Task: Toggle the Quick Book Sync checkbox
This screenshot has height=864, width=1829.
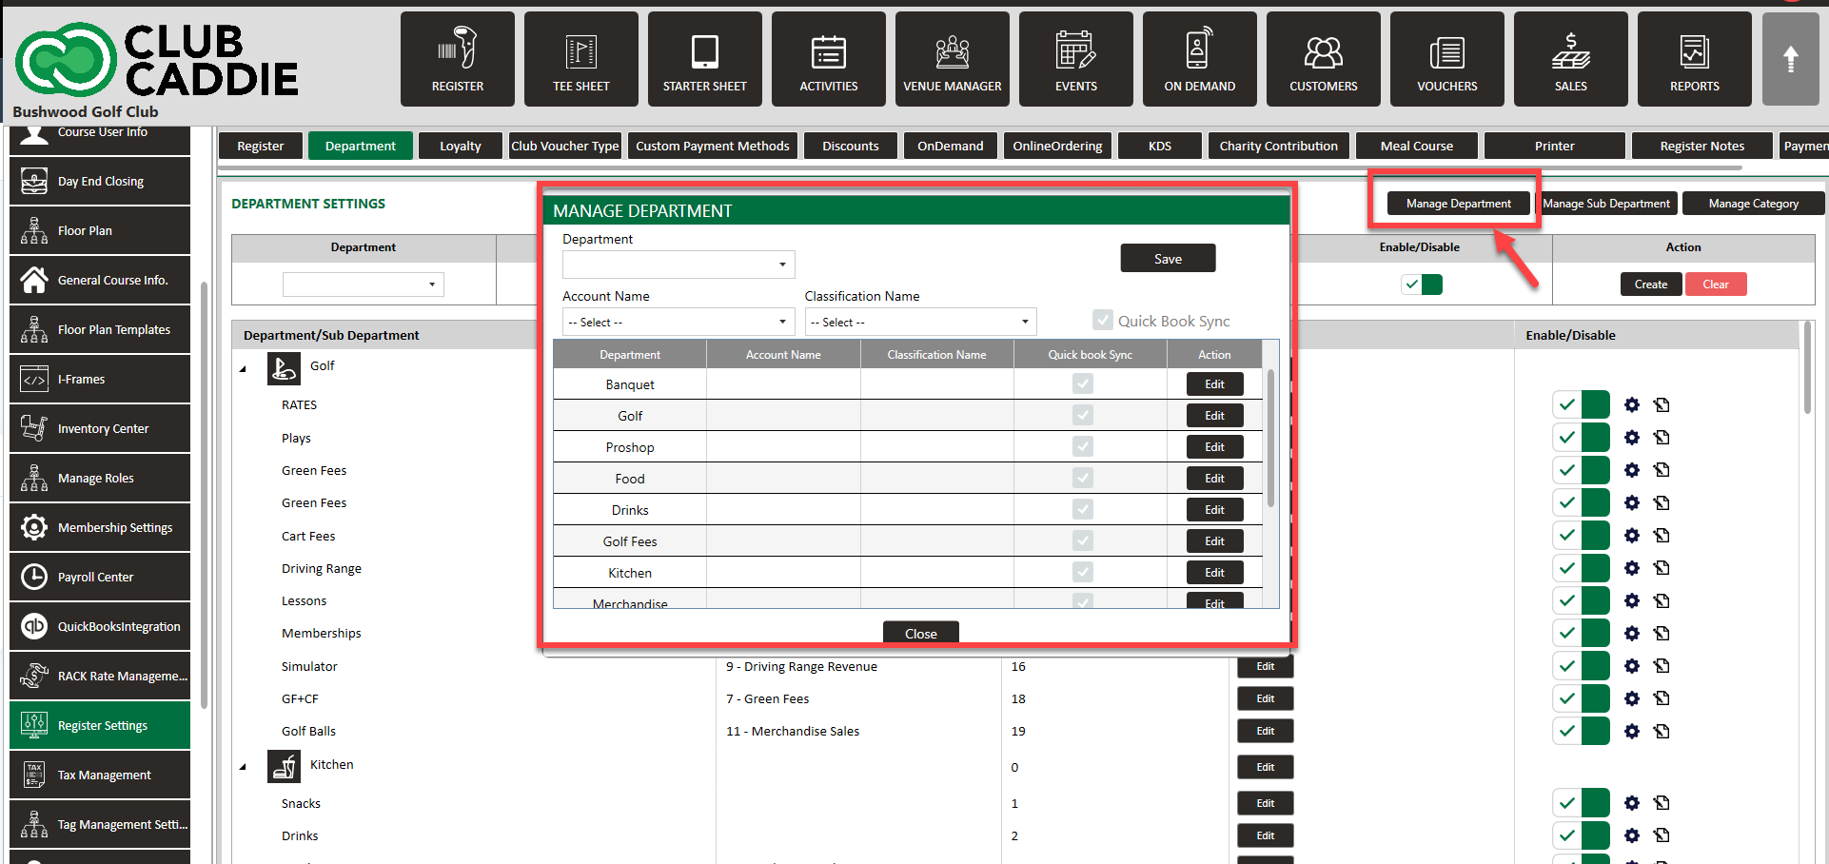Action: (1103, 321)
